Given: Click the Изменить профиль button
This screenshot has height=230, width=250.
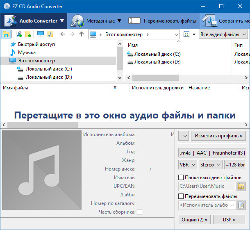Looking at the screenshot, I should (218, 135).
